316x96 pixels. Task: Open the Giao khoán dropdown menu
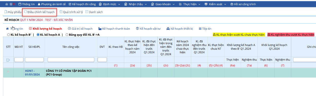click(x=163, y=4)
